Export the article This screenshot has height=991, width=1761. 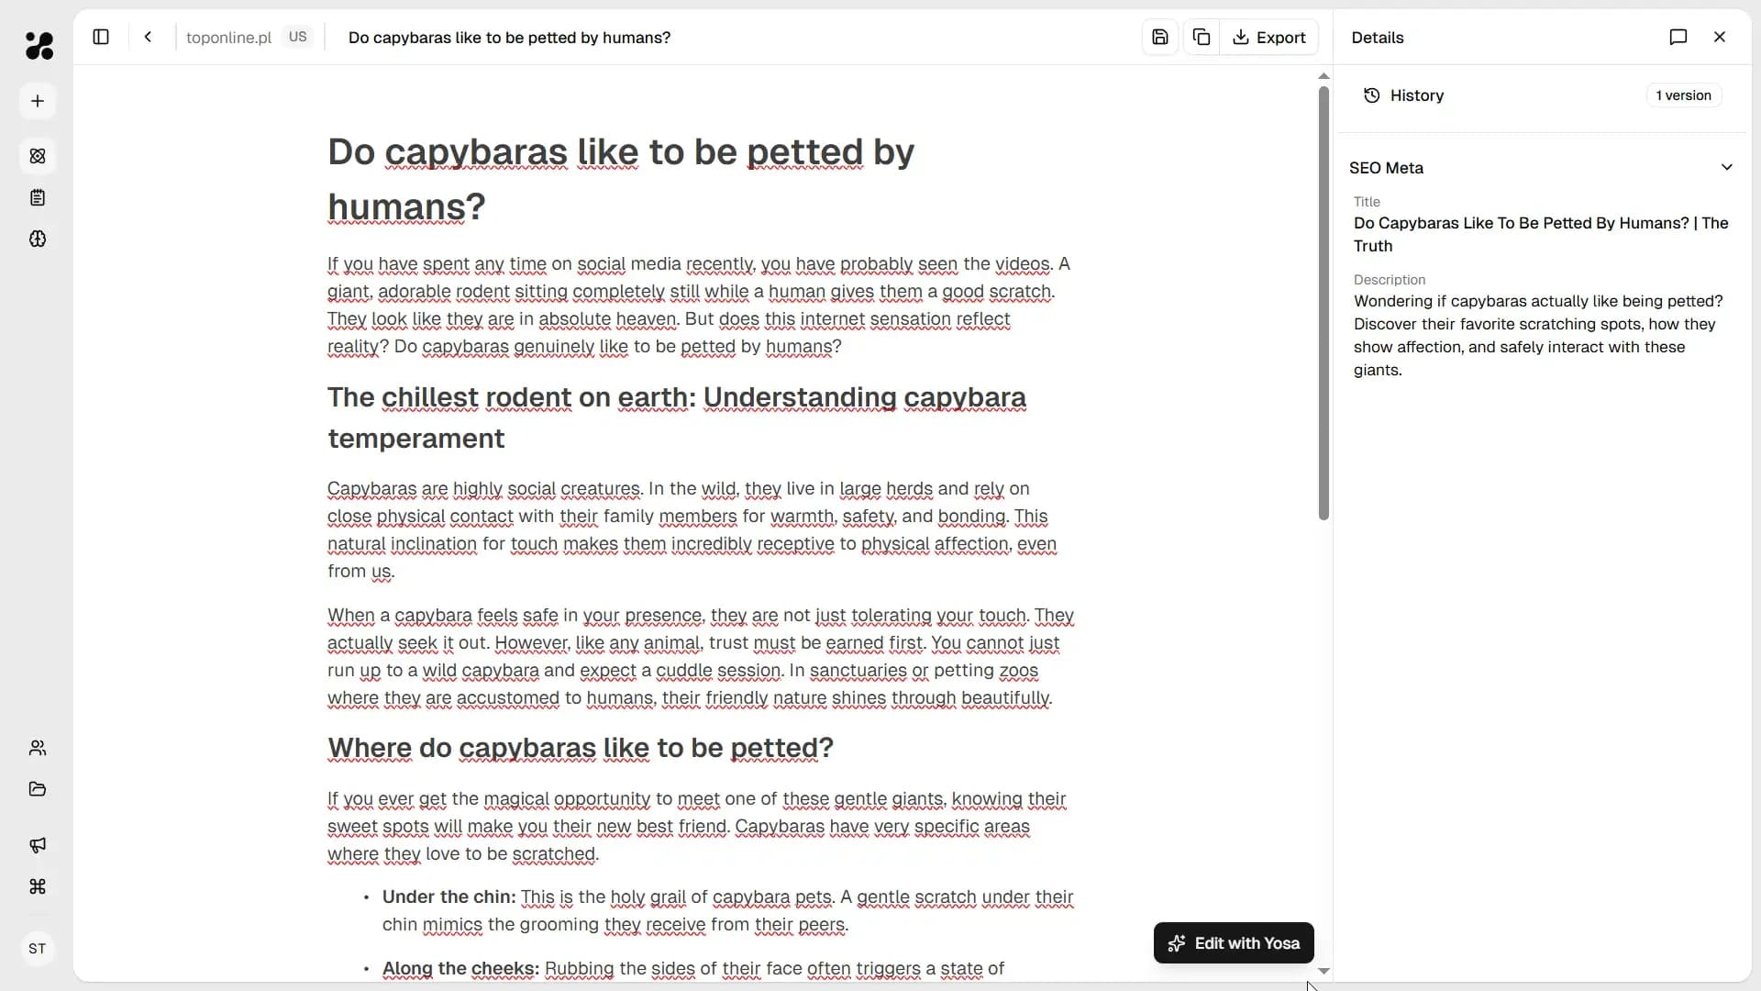click(x=1269, y=37)
